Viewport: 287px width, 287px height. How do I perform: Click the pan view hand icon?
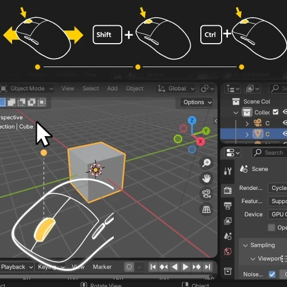207,179
